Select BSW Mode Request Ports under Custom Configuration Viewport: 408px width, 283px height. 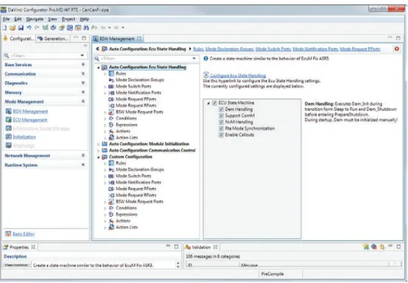[139, 201]
